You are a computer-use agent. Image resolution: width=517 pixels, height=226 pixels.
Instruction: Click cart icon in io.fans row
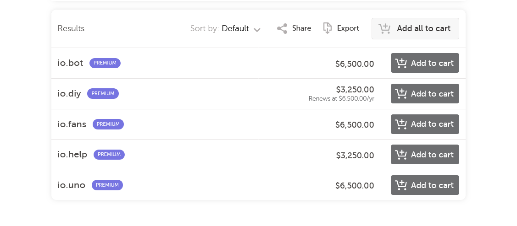click(401, 124)
